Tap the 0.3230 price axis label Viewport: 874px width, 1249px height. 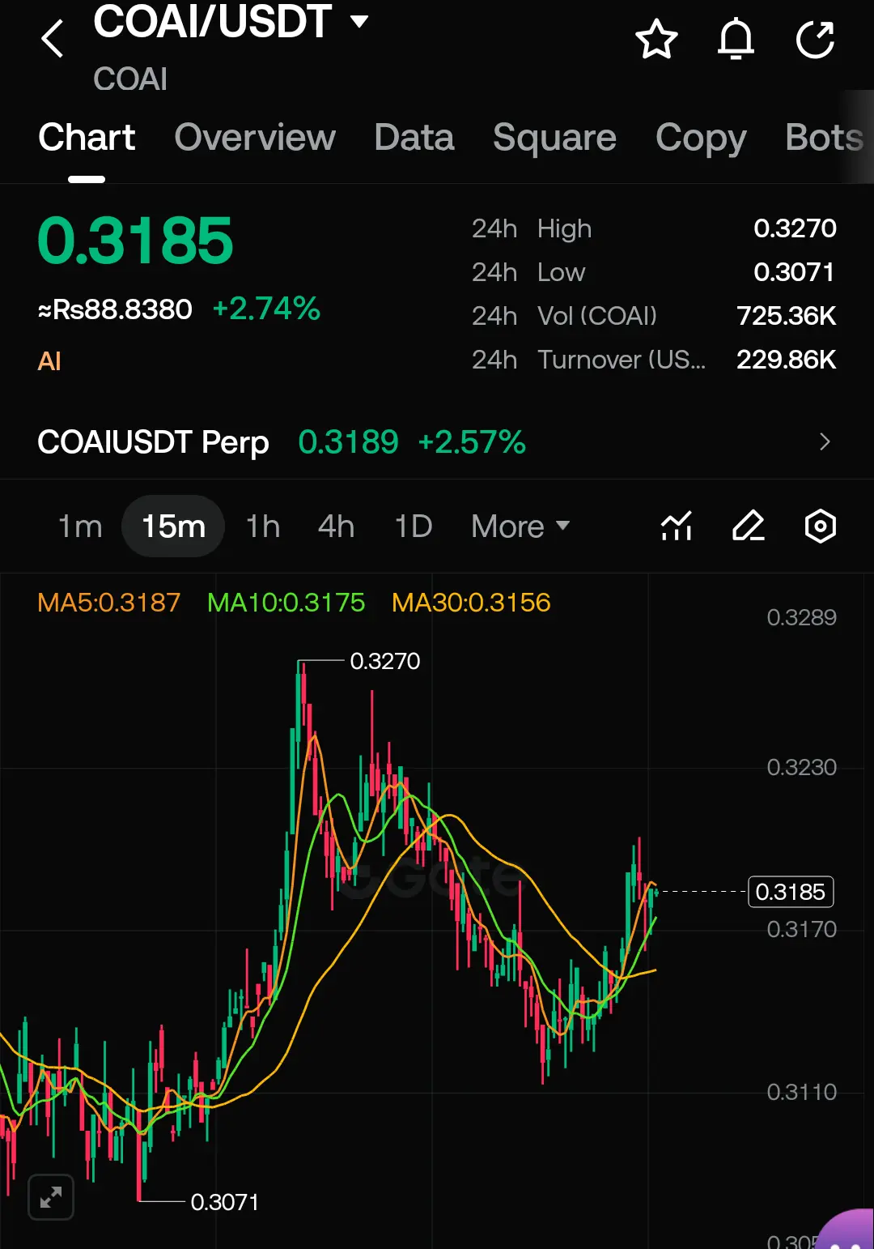point(801,767)
